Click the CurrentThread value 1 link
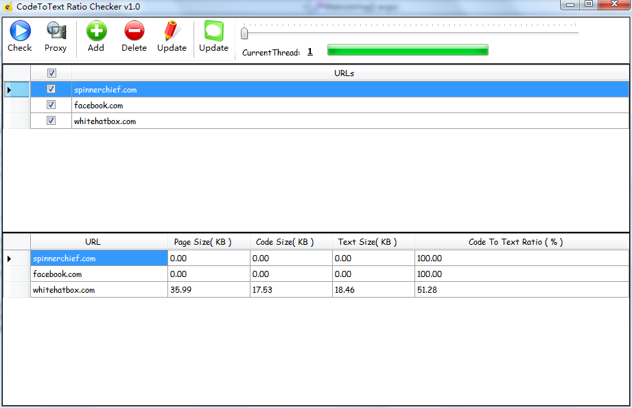 (x=309, y=51)
